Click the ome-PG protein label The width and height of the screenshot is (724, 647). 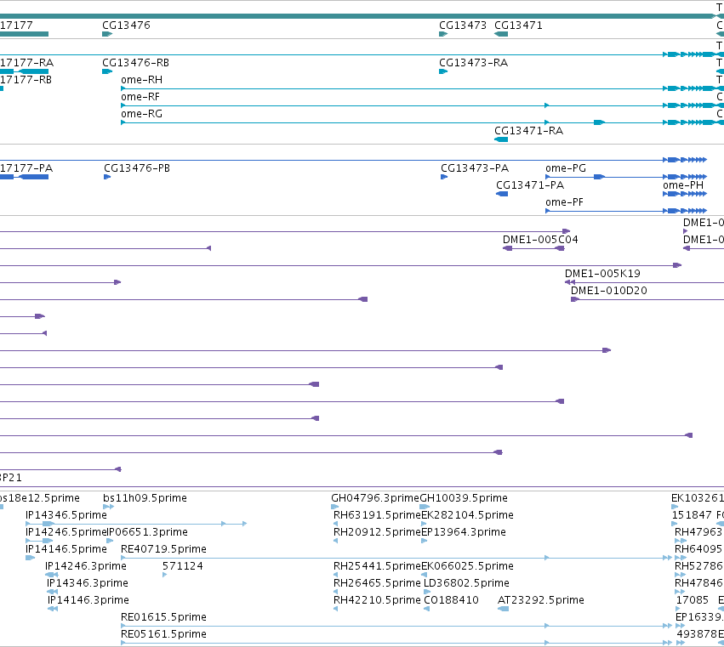(x=566, y=168)
